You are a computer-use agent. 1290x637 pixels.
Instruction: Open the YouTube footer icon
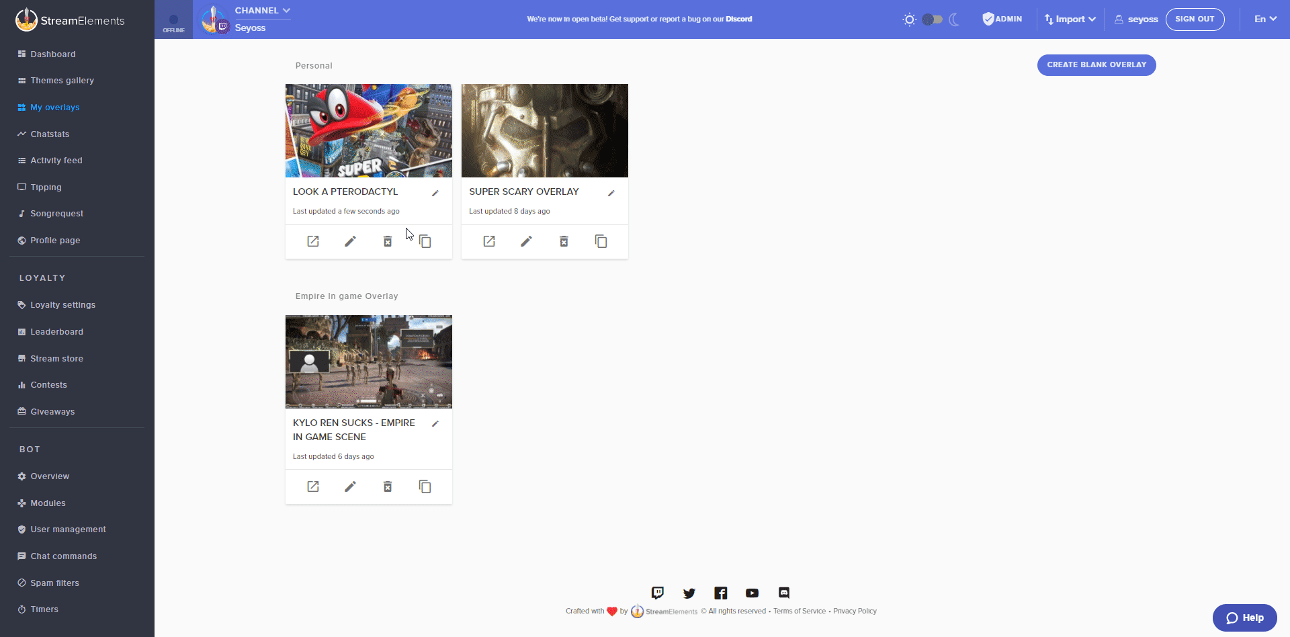(752, 593)
